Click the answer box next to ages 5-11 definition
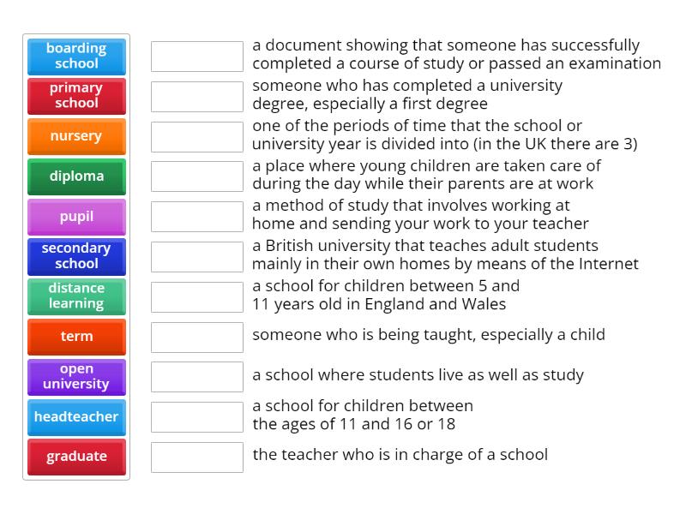The height and width of the screenshot is (514, 686). point(196,296)
